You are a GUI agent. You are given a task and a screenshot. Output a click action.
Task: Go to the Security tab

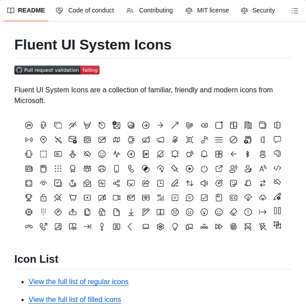click(258, 10)
